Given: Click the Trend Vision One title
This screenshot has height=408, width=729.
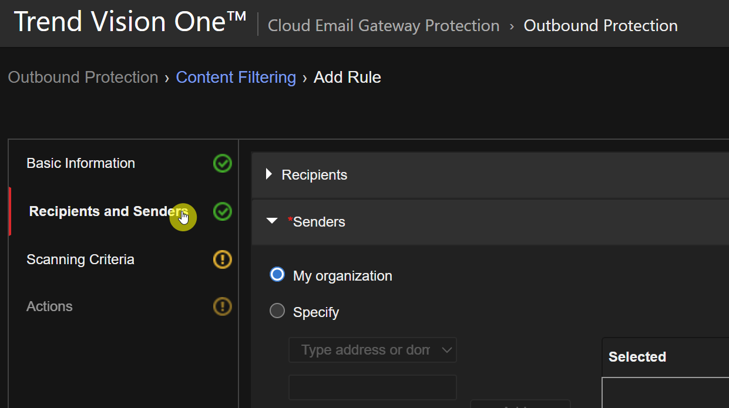Looking at the screenshot, I should coord(130,22).
